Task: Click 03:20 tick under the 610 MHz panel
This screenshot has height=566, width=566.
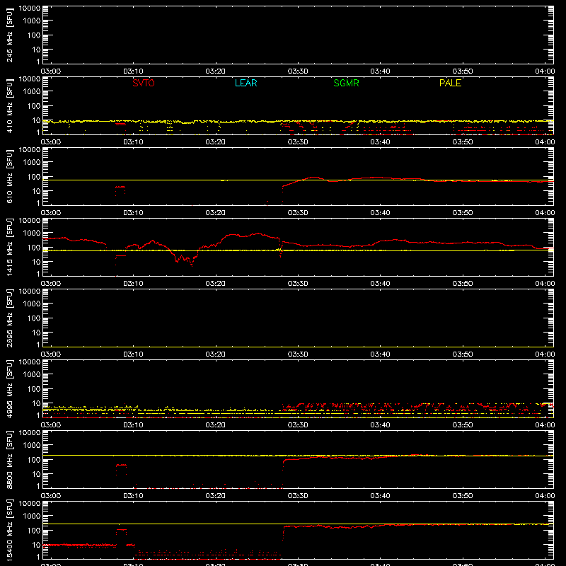Action: coord(216,213)
